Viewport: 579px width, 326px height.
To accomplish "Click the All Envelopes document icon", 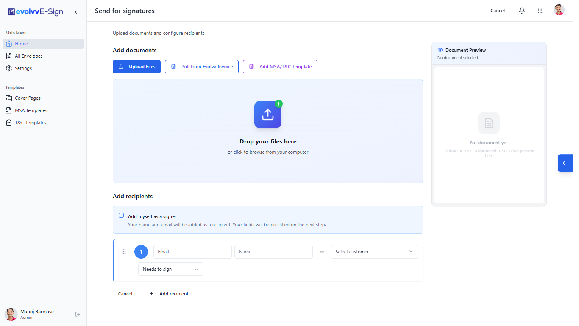I will [9, 56].
